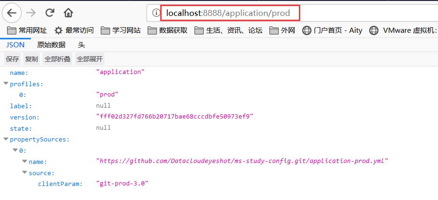
Task: Open the 门户首页 - Aity bookmark
Action: tap(332, 30)
